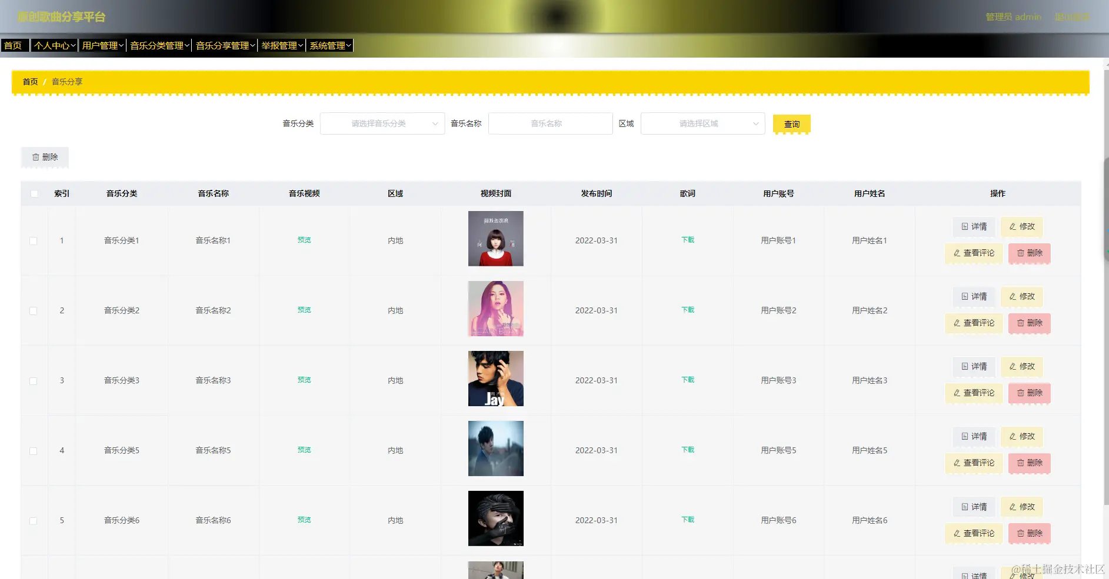The image size is (1109, 579).
Task: Check the box for row index 1
Action: 34,241
